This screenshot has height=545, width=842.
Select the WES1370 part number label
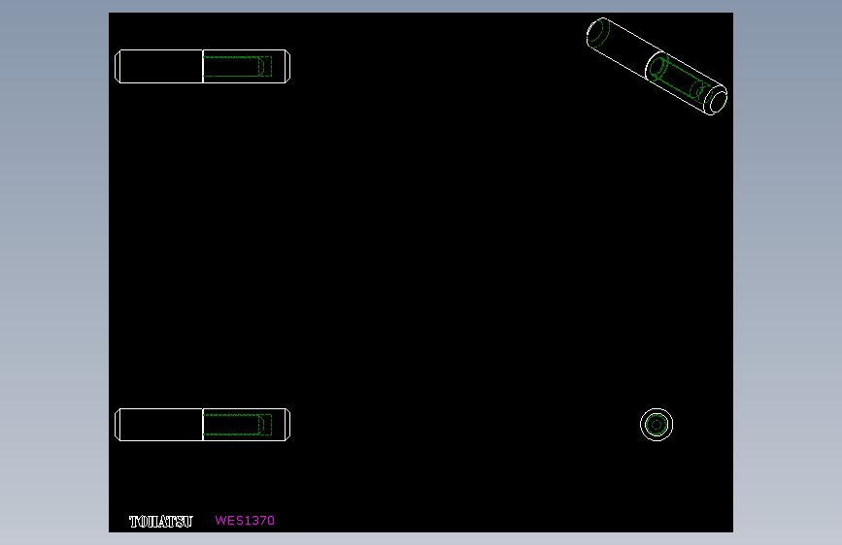point(245,521)
